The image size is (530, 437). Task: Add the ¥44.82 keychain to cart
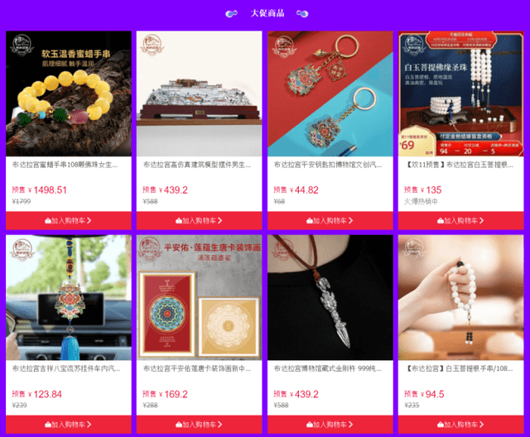pos(330,220)
